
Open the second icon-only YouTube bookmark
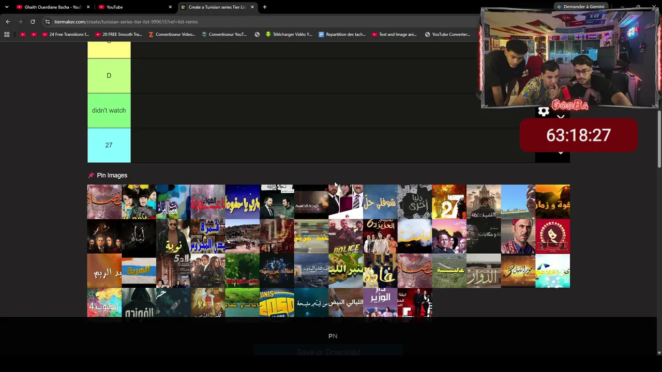coord(34,35)
